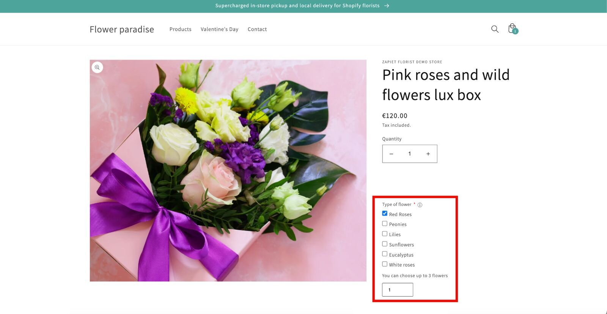Click the quantity number input field
This screenshot has height=314, width=607.
pyautogui.click(x=409, y=154)
